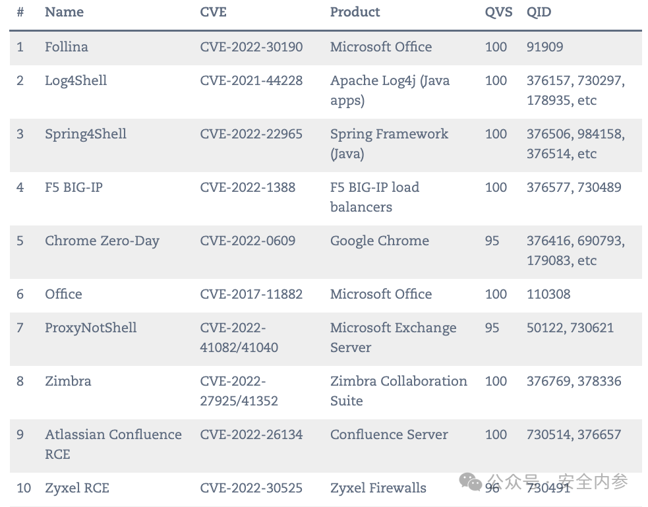
Task: Click the QVS column header
Action: tap(498, 12)
